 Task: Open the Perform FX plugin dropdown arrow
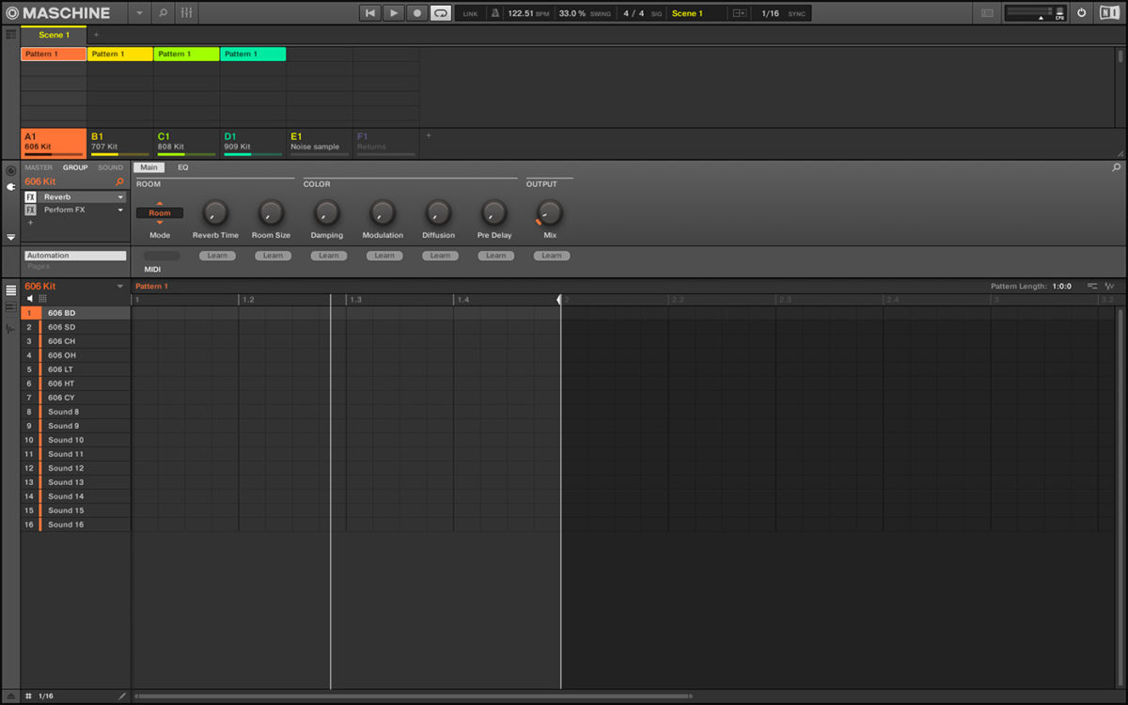120,211
